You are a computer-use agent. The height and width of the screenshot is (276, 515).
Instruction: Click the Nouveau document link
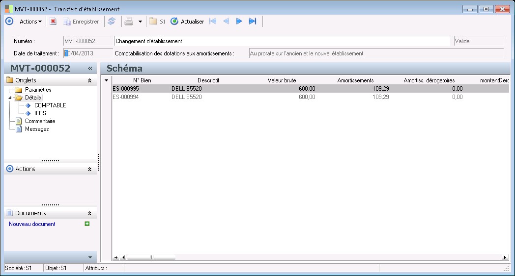coord(32,224)
